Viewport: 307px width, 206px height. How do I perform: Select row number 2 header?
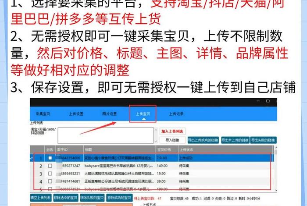click(41, 166)
